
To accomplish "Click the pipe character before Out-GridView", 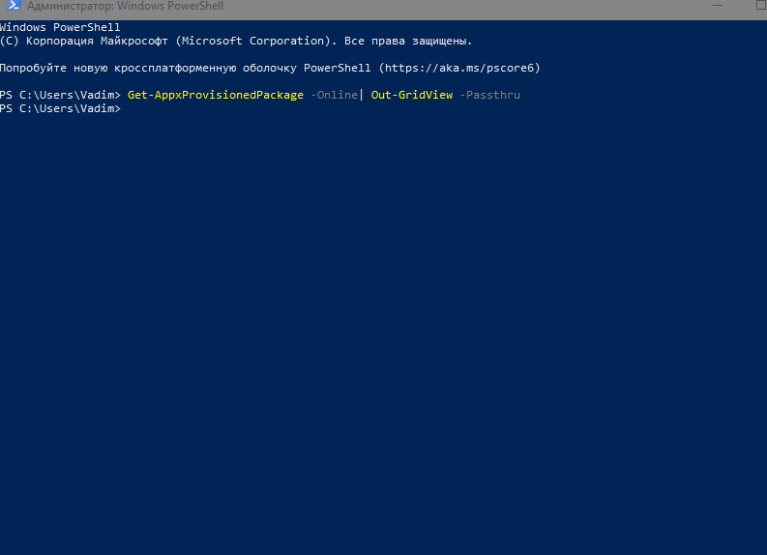I will click(362, 95).
